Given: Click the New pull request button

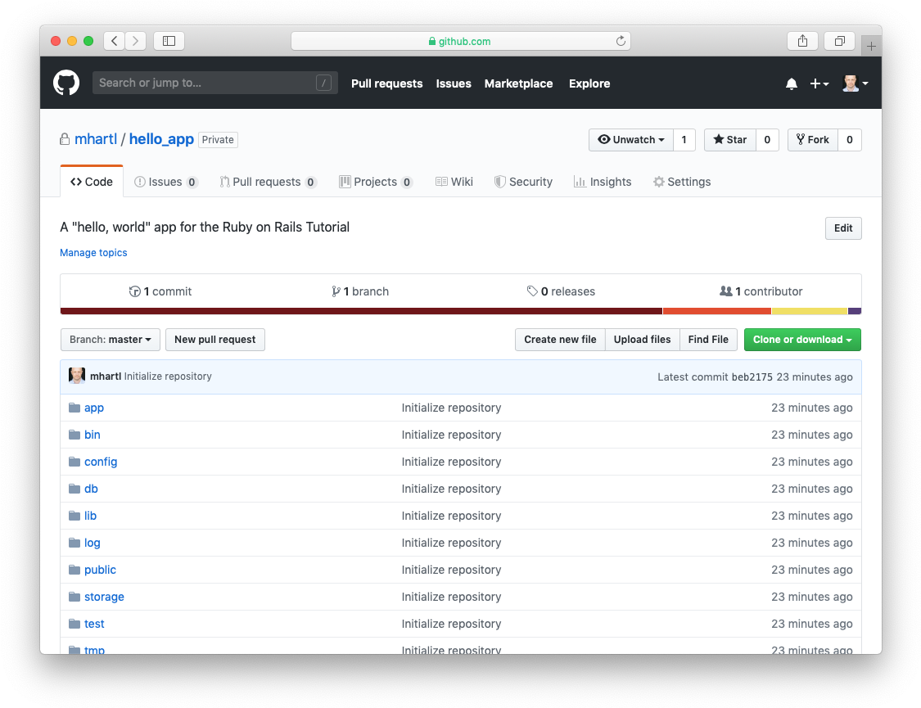Looking at the screenshot, I should [215, 340].
